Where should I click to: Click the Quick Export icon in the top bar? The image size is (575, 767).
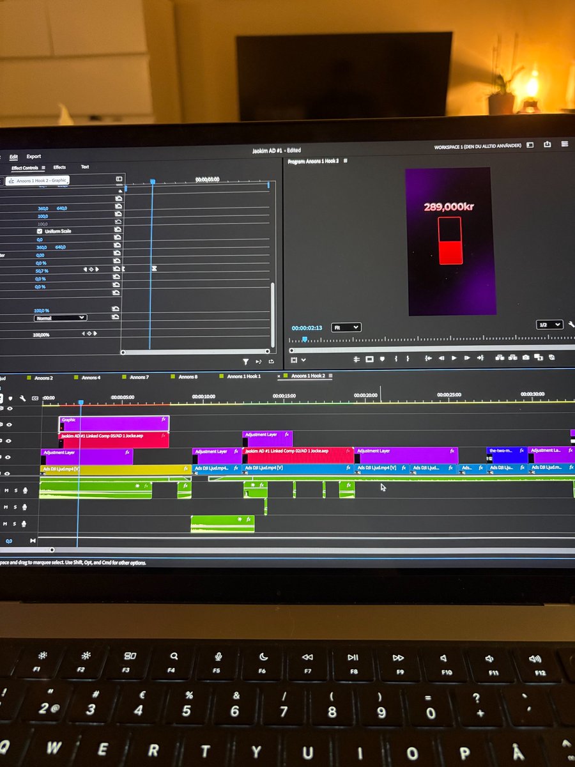click(x=548, y=144)
